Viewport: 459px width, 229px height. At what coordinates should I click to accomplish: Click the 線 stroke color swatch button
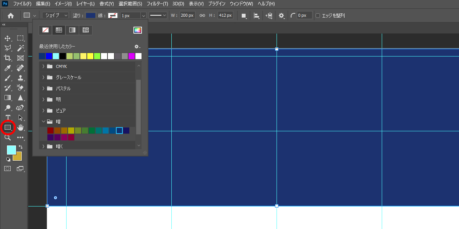(113, 16)
